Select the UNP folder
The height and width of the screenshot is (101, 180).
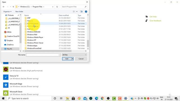(x=29, y=18)
